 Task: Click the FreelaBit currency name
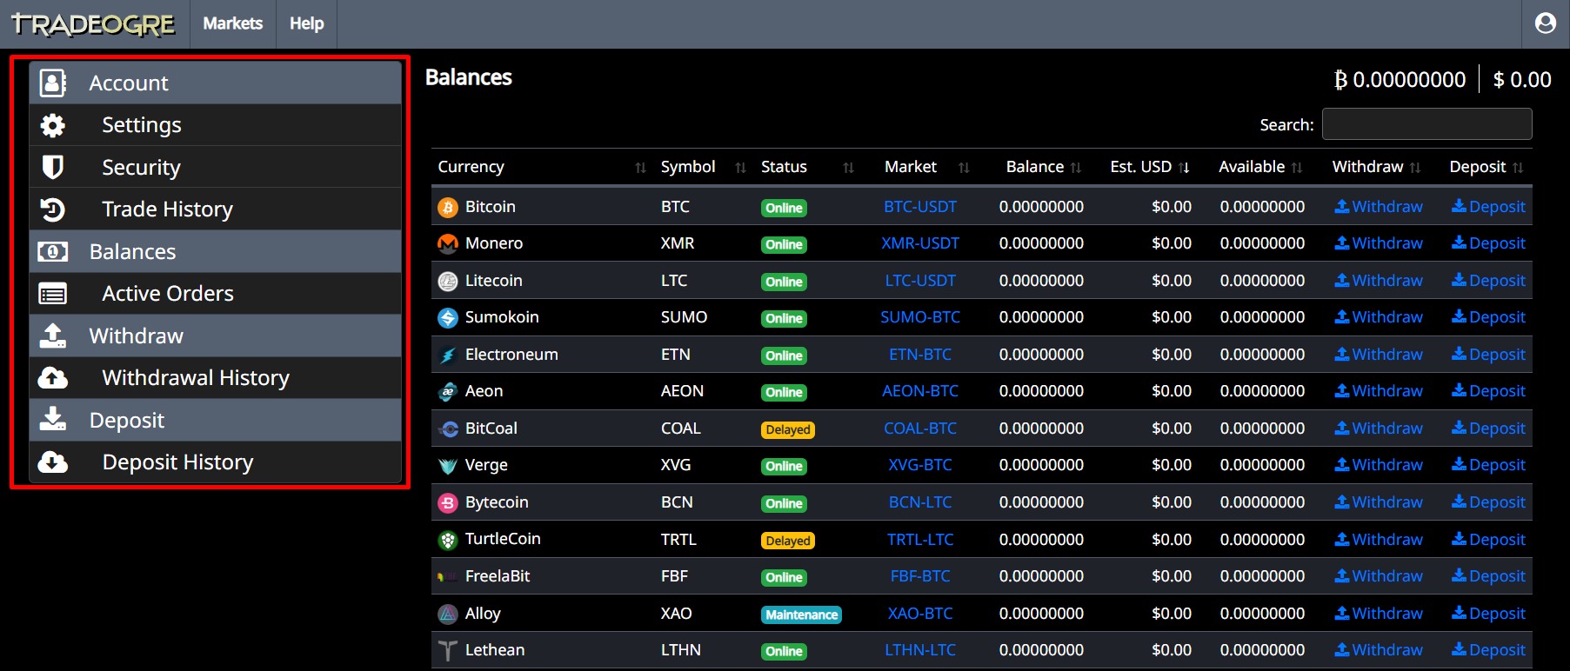point(498,576)
